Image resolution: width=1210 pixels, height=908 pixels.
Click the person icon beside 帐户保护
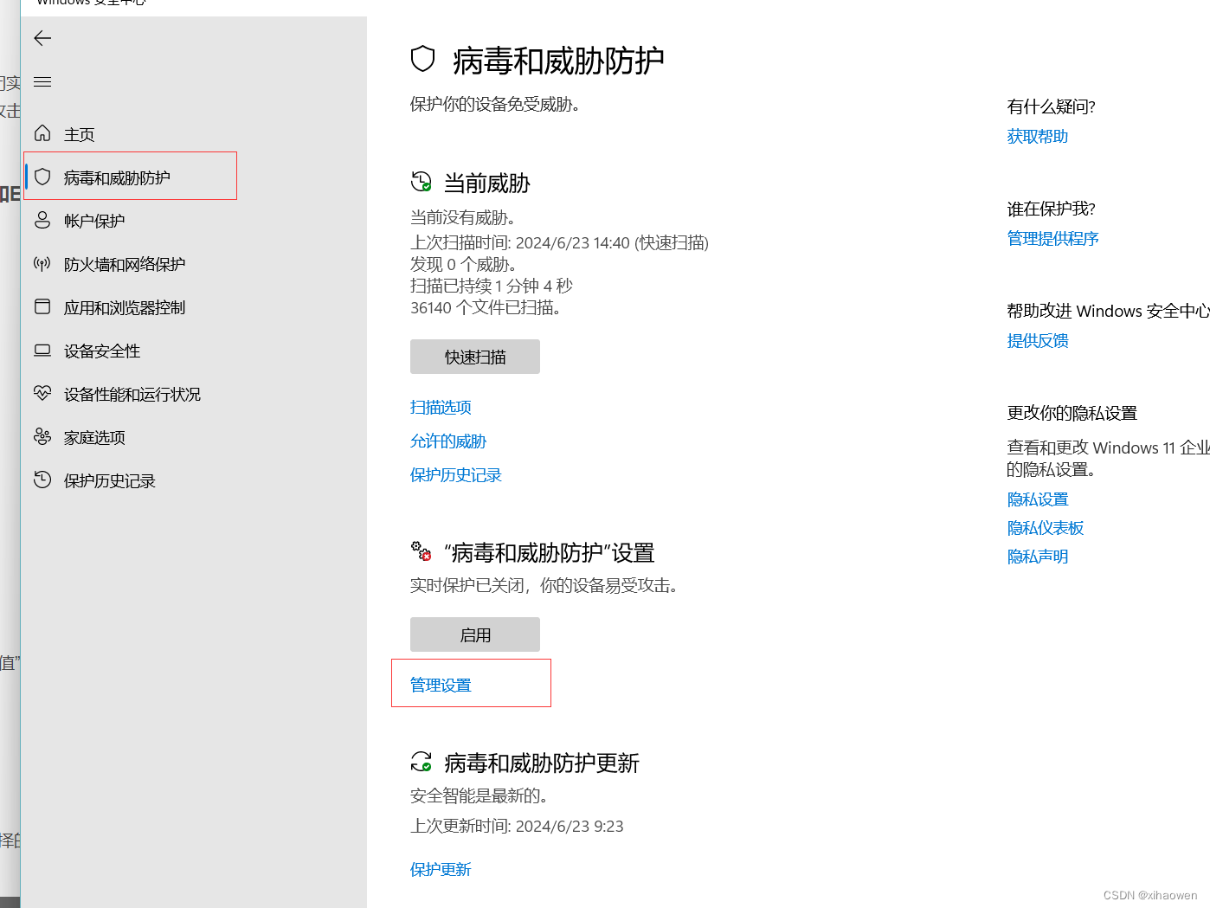pos(42,220)
